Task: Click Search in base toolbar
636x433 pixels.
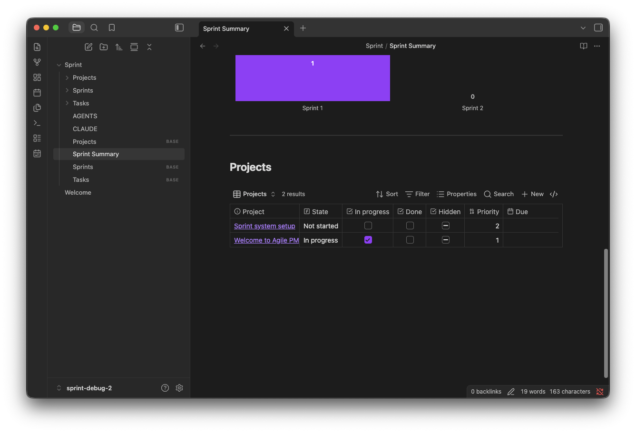Action: [x=499, y=194]
